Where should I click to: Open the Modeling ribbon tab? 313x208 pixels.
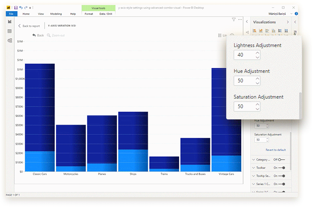tap(56, 14)
